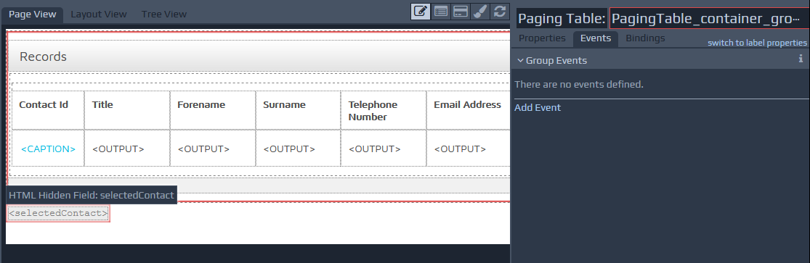
Task: Click the refresh arrows icon
Action: pos(499,12)
